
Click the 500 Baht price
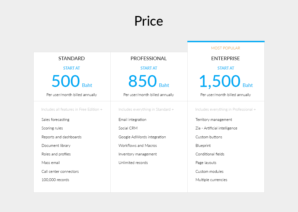[x=71, y=81]
